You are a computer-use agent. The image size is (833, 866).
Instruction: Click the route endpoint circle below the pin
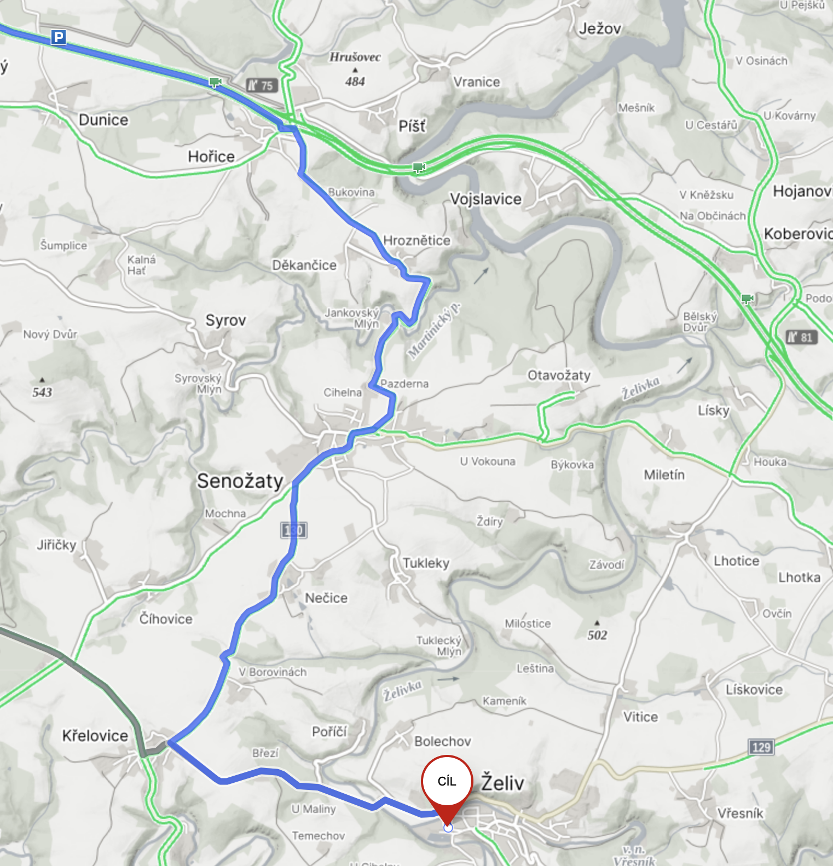[x=448, y=828]
